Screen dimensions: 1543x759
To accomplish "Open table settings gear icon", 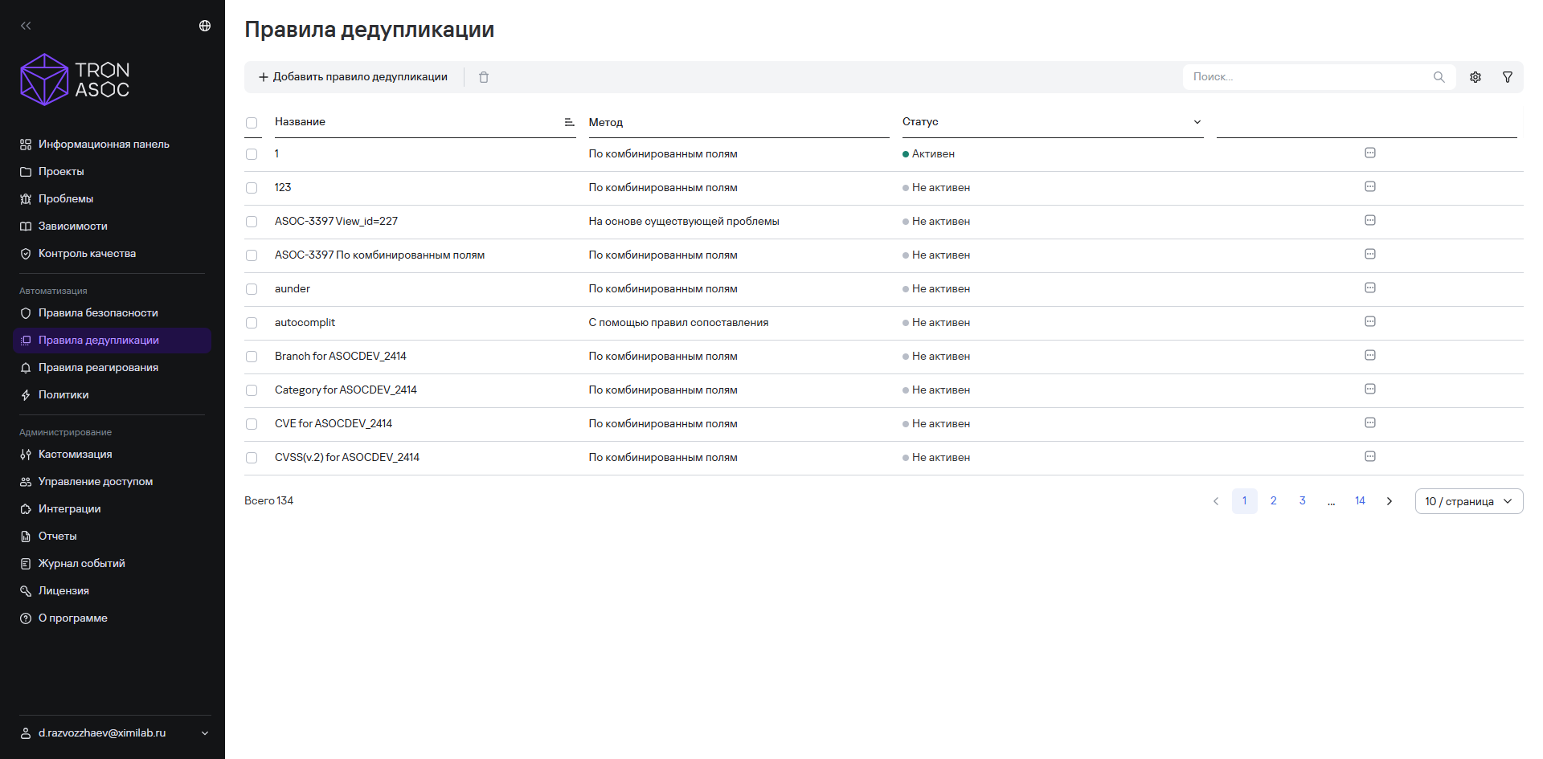I will [1475, 77].
